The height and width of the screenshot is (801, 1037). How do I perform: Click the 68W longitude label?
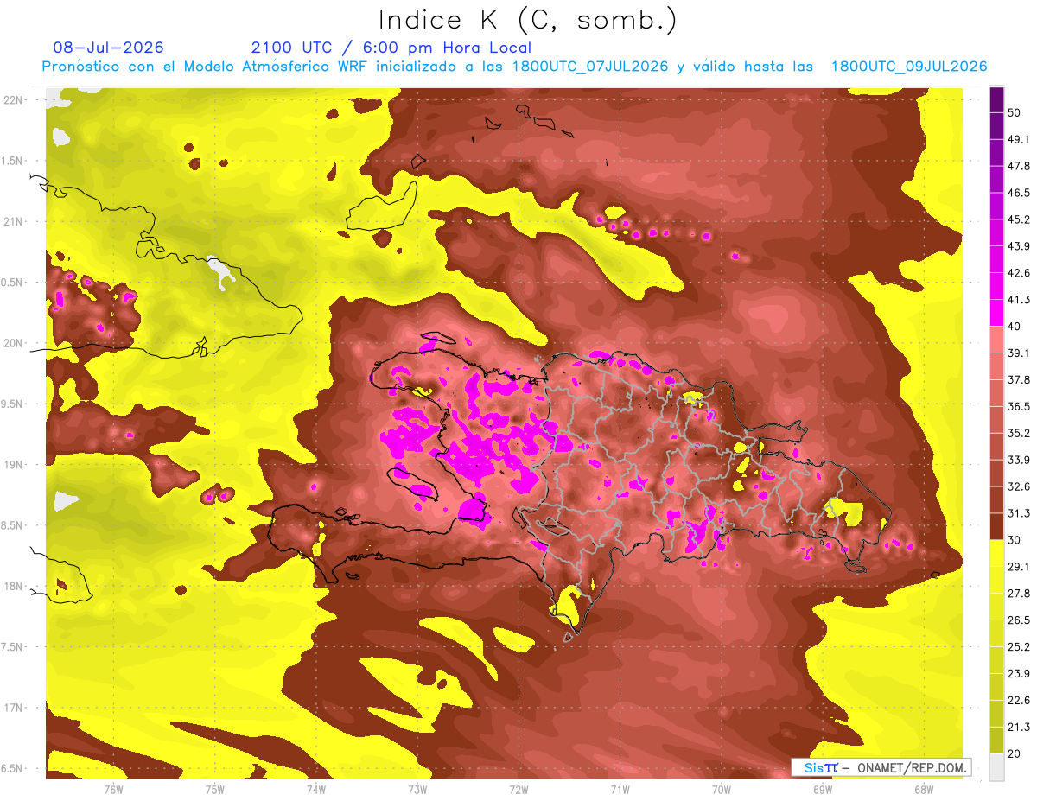point(924,789)
